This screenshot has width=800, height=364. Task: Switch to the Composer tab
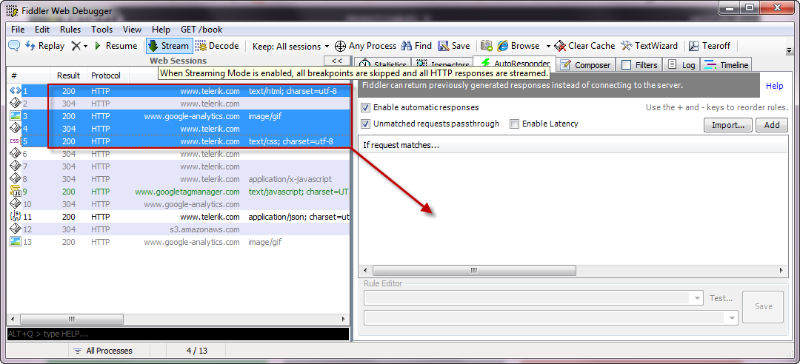(586, 65)
